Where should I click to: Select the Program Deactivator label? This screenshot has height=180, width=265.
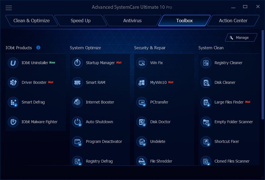click(104, 141)
